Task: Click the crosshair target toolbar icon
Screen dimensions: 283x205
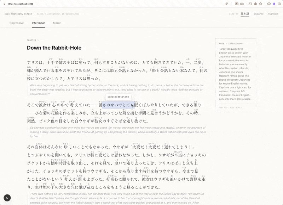Action: tap(261, 4)
